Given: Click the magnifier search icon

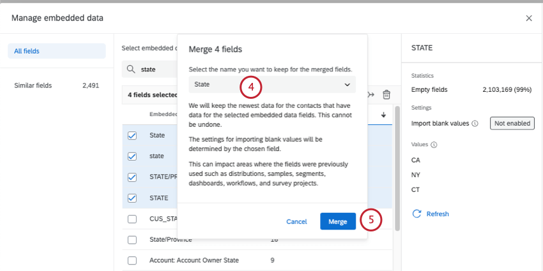Looking at the screenshot, I should point(131,69).
